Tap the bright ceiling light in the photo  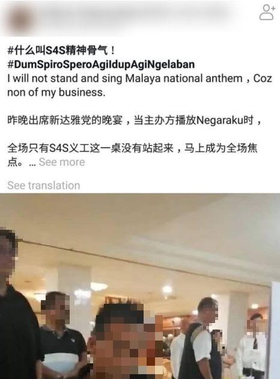167,289
